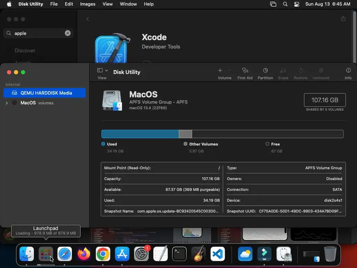Open TextEdit from the Dock
Screen dimensions: 357x268
coord(160,254)
